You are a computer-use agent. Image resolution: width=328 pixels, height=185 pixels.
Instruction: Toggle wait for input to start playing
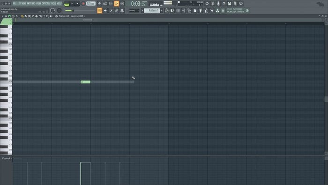(105, 4)
